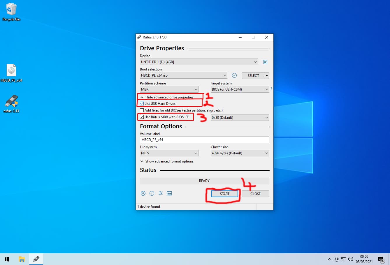
Task: Click the SELECT button
Action: (x=253, y=76)
